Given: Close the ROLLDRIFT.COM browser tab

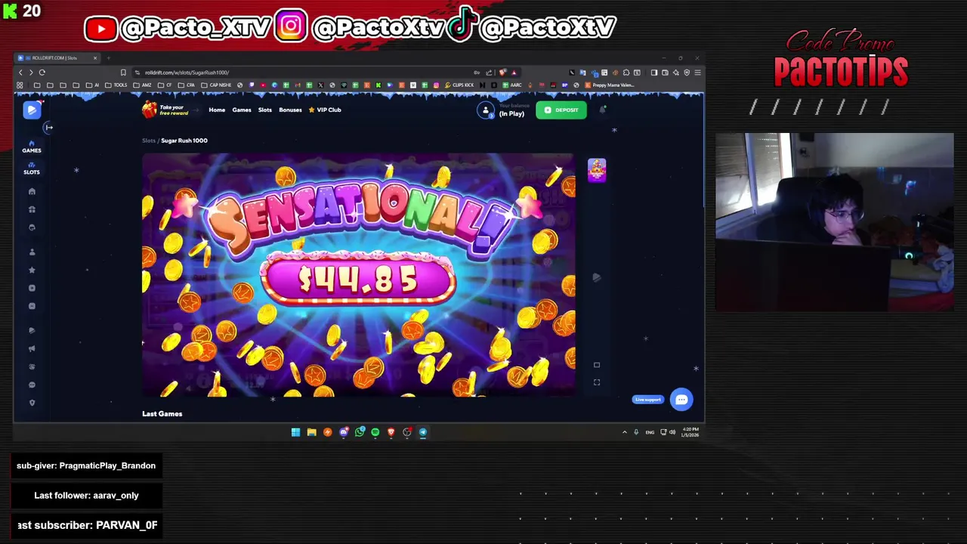Looking at the screenshot, I should (95, 58).
